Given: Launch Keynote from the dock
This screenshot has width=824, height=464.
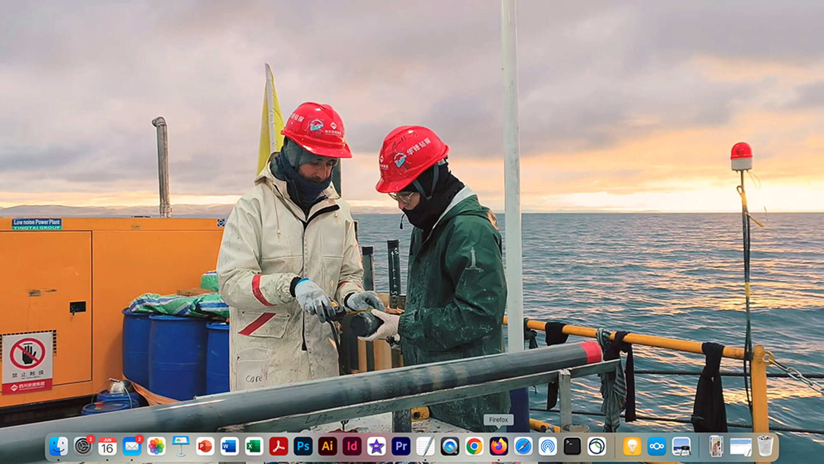Looking at the screenshot, I should click(x=180, y=446).
